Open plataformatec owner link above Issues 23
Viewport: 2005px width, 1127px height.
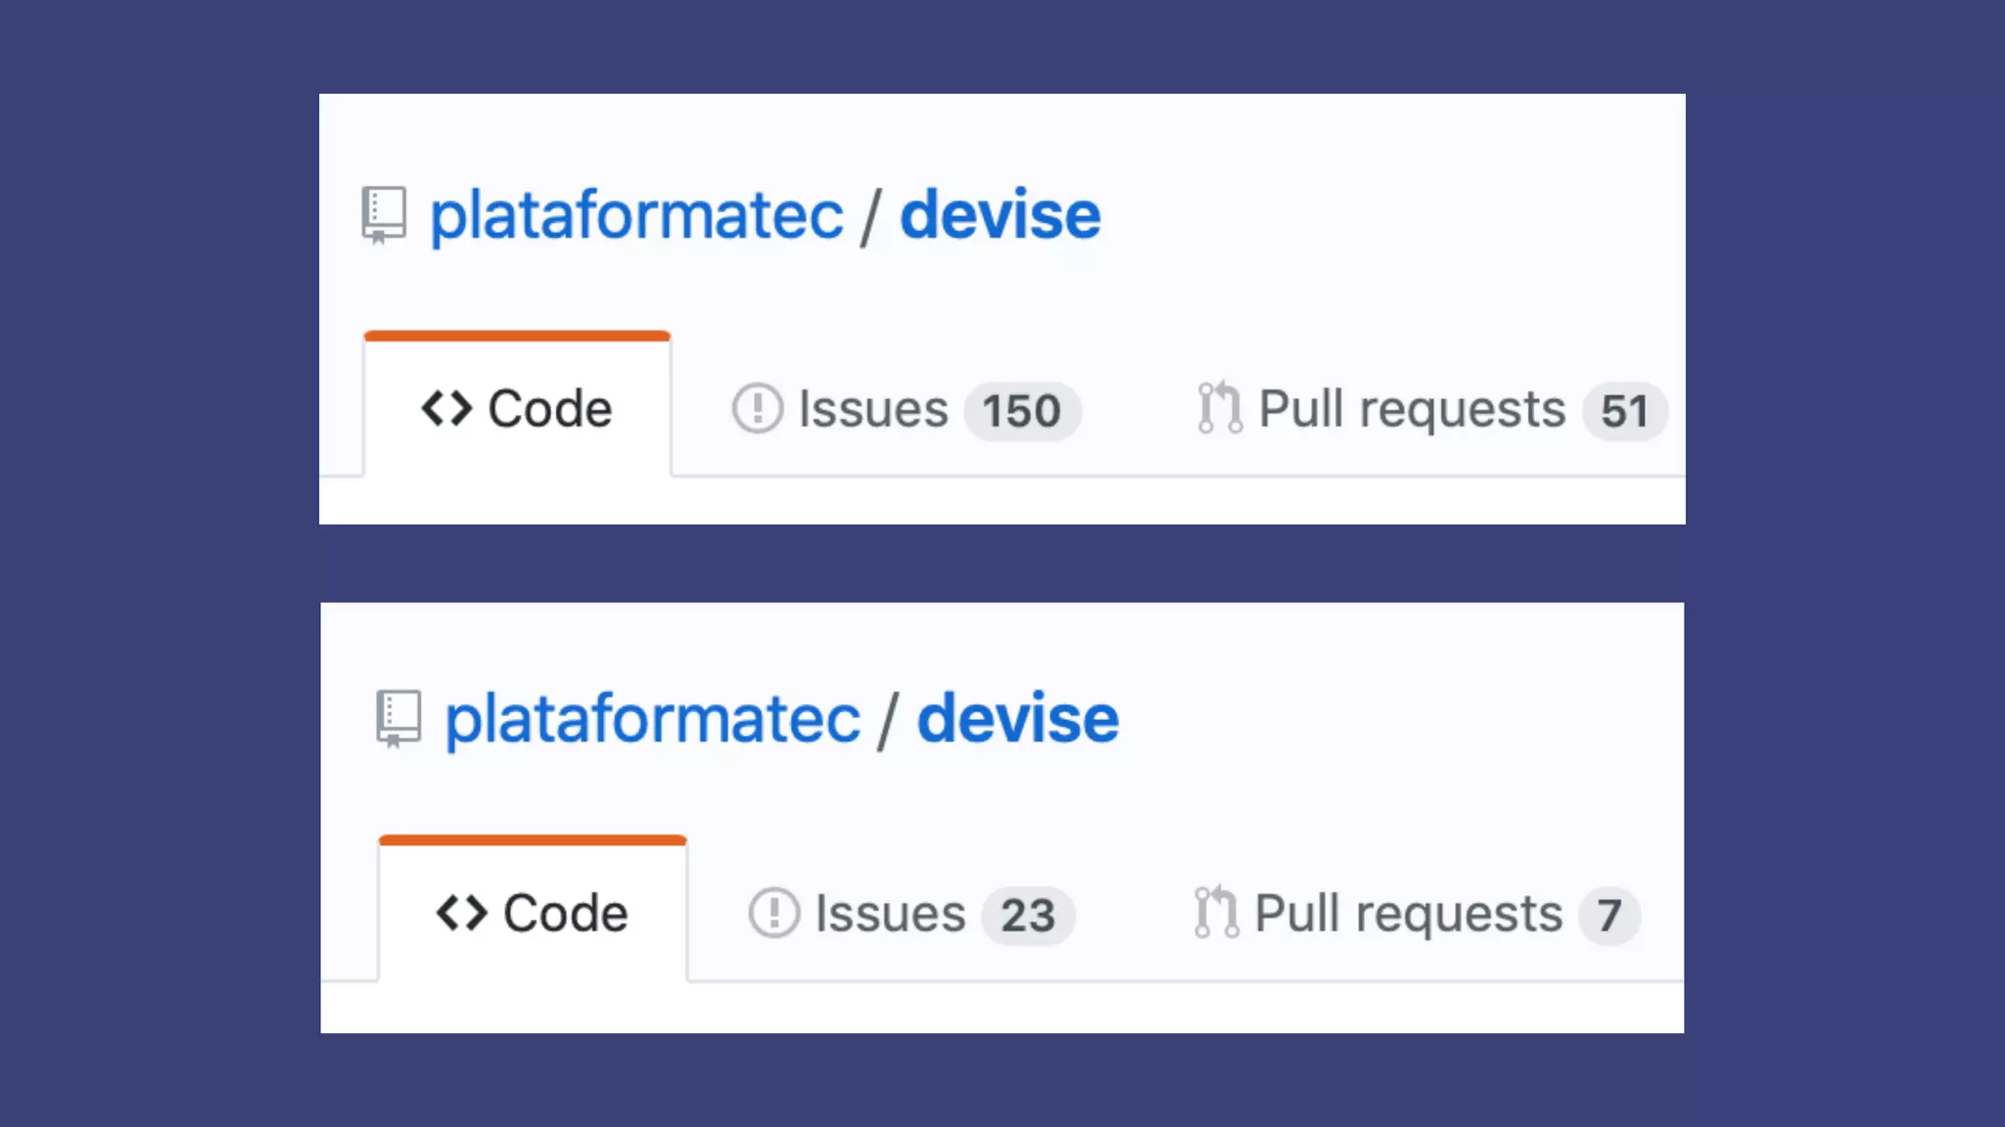pyautogui.click(x=653, y=720)
